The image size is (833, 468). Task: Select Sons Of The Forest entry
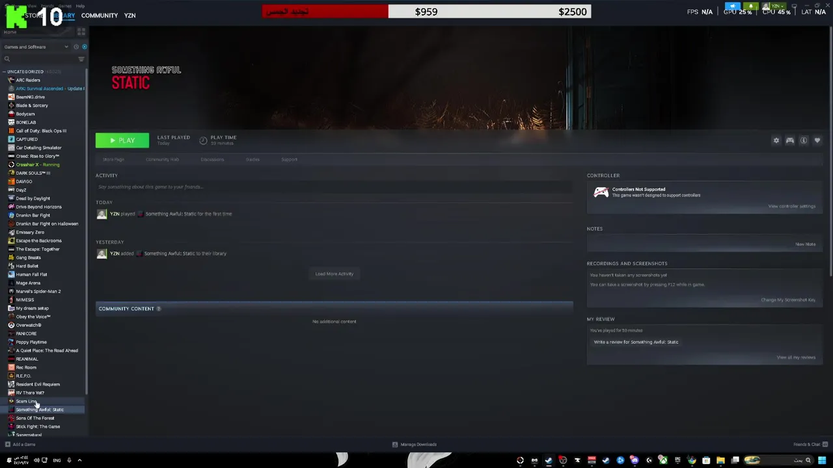coord(35,418)
